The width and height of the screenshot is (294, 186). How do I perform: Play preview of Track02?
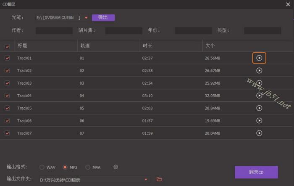pos(259,70)
